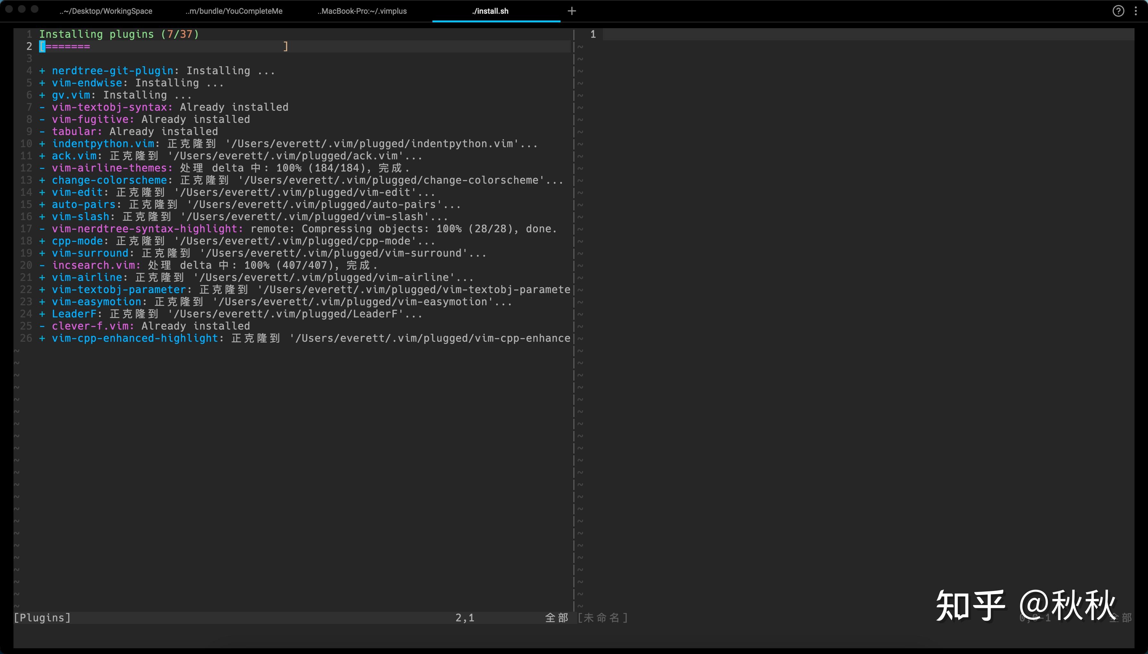Click the vim-slash cloning line

[x=244, y=217]
